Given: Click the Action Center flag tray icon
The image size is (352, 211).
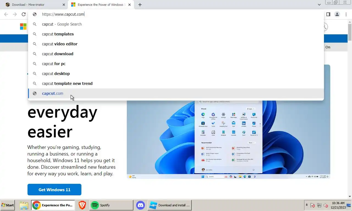Looking at the screenshot, I should click(313, 205).
